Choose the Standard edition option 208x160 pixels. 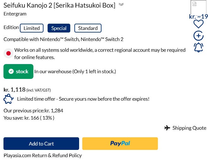(x=88, y=28)
